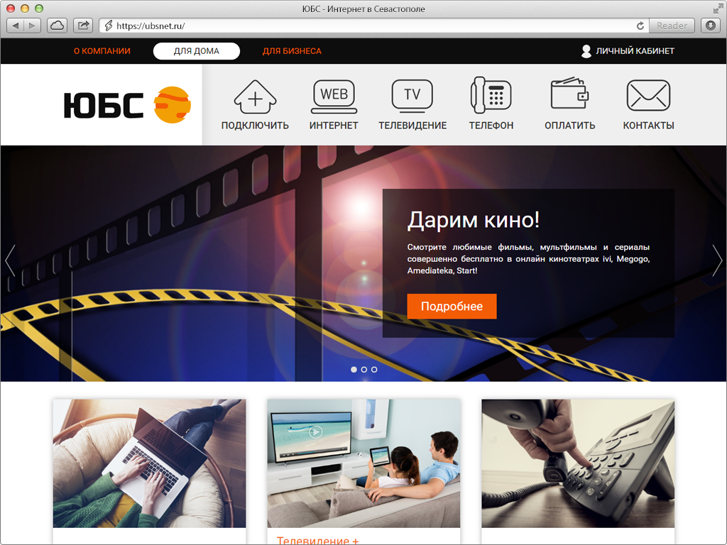Click the right slider arrow
Image resolution: width=727 pixels, height=545 pixels.
(x=717, y=260)
